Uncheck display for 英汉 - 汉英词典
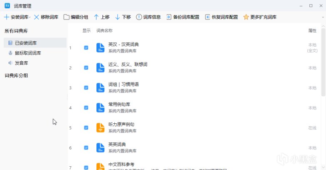 click(x=86, y=47)
